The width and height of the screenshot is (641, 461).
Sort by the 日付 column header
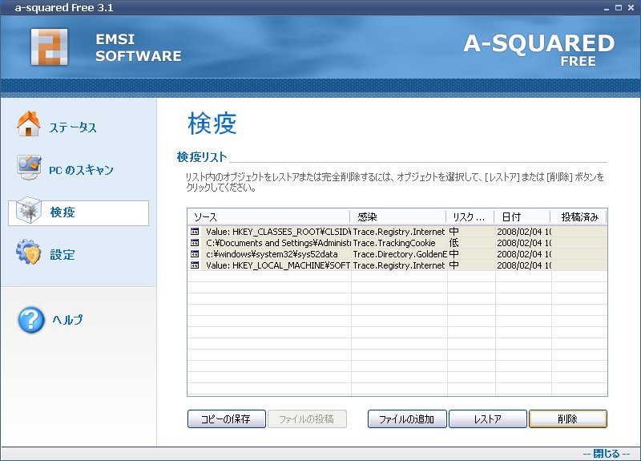pos(522,216)
